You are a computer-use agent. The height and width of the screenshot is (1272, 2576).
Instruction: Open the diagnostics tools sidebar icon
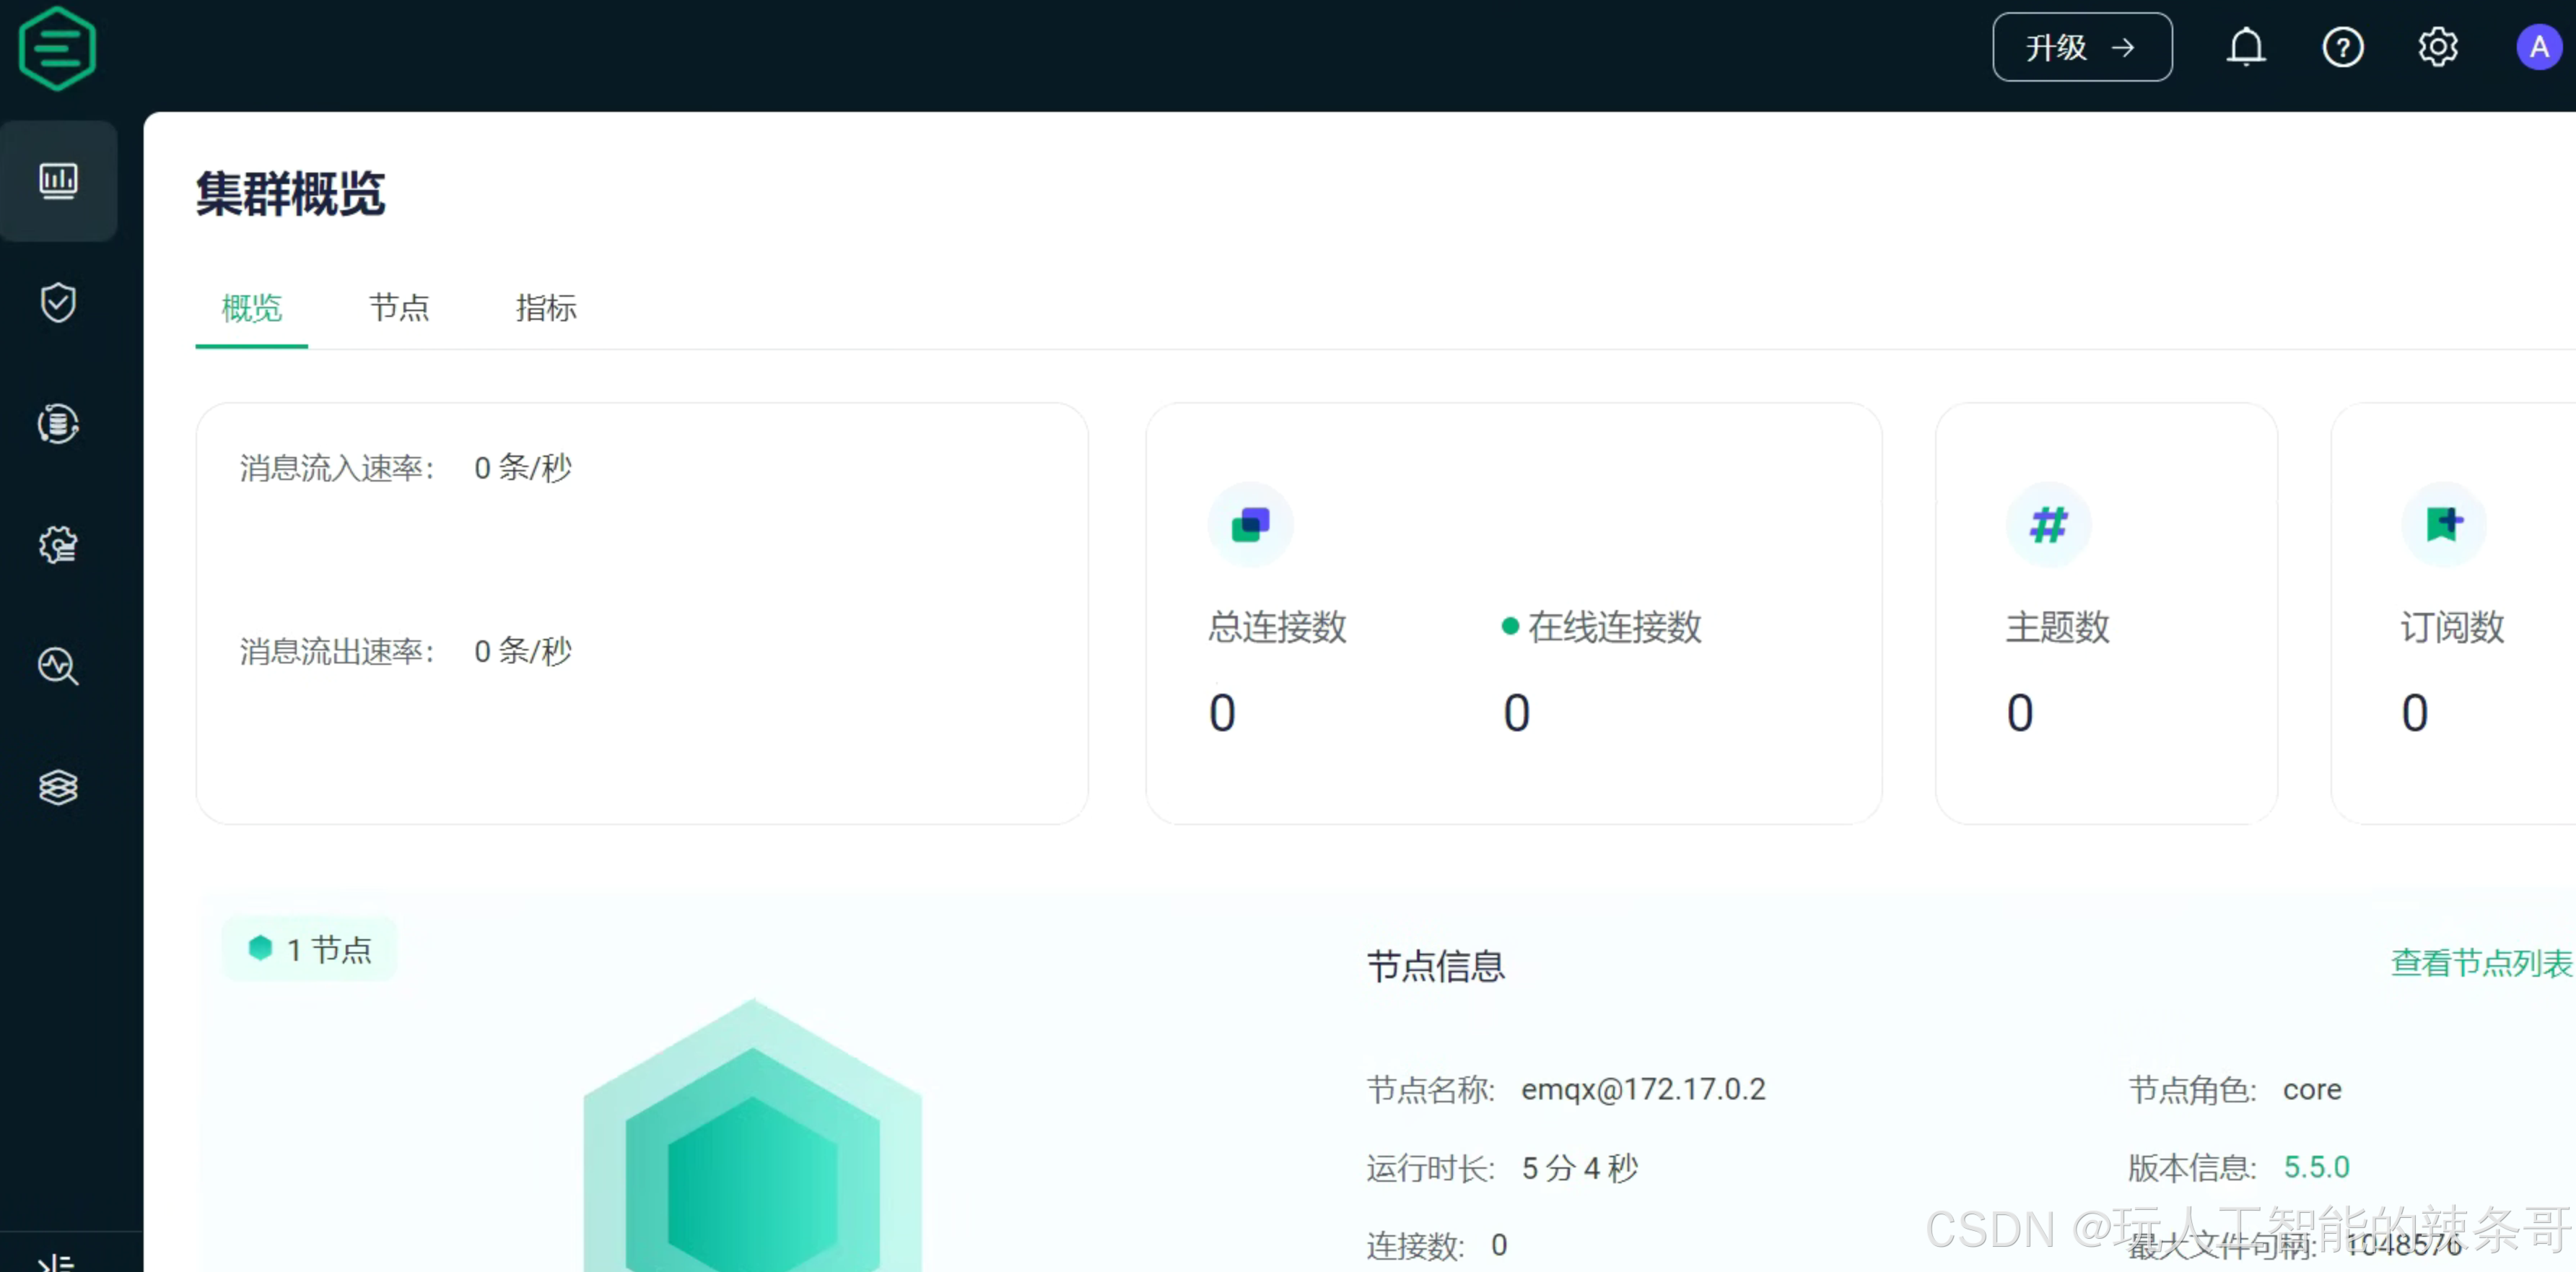[58, 666]
